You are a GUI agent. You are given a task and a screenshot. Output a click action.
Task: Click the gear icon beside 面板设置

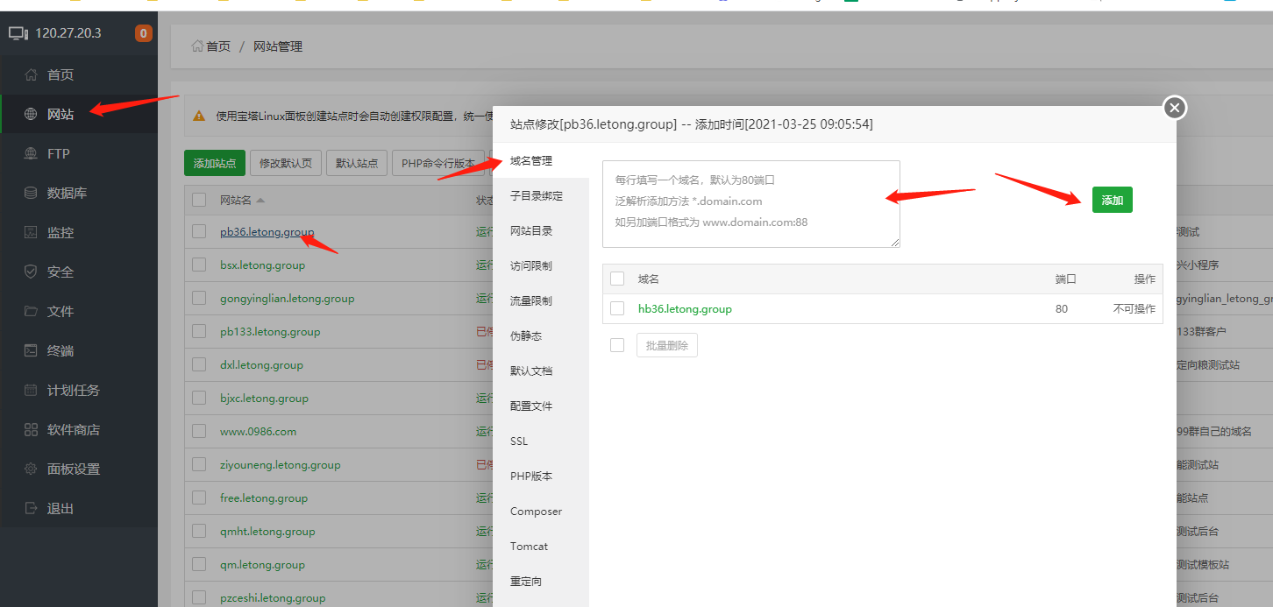pos(31,469)
